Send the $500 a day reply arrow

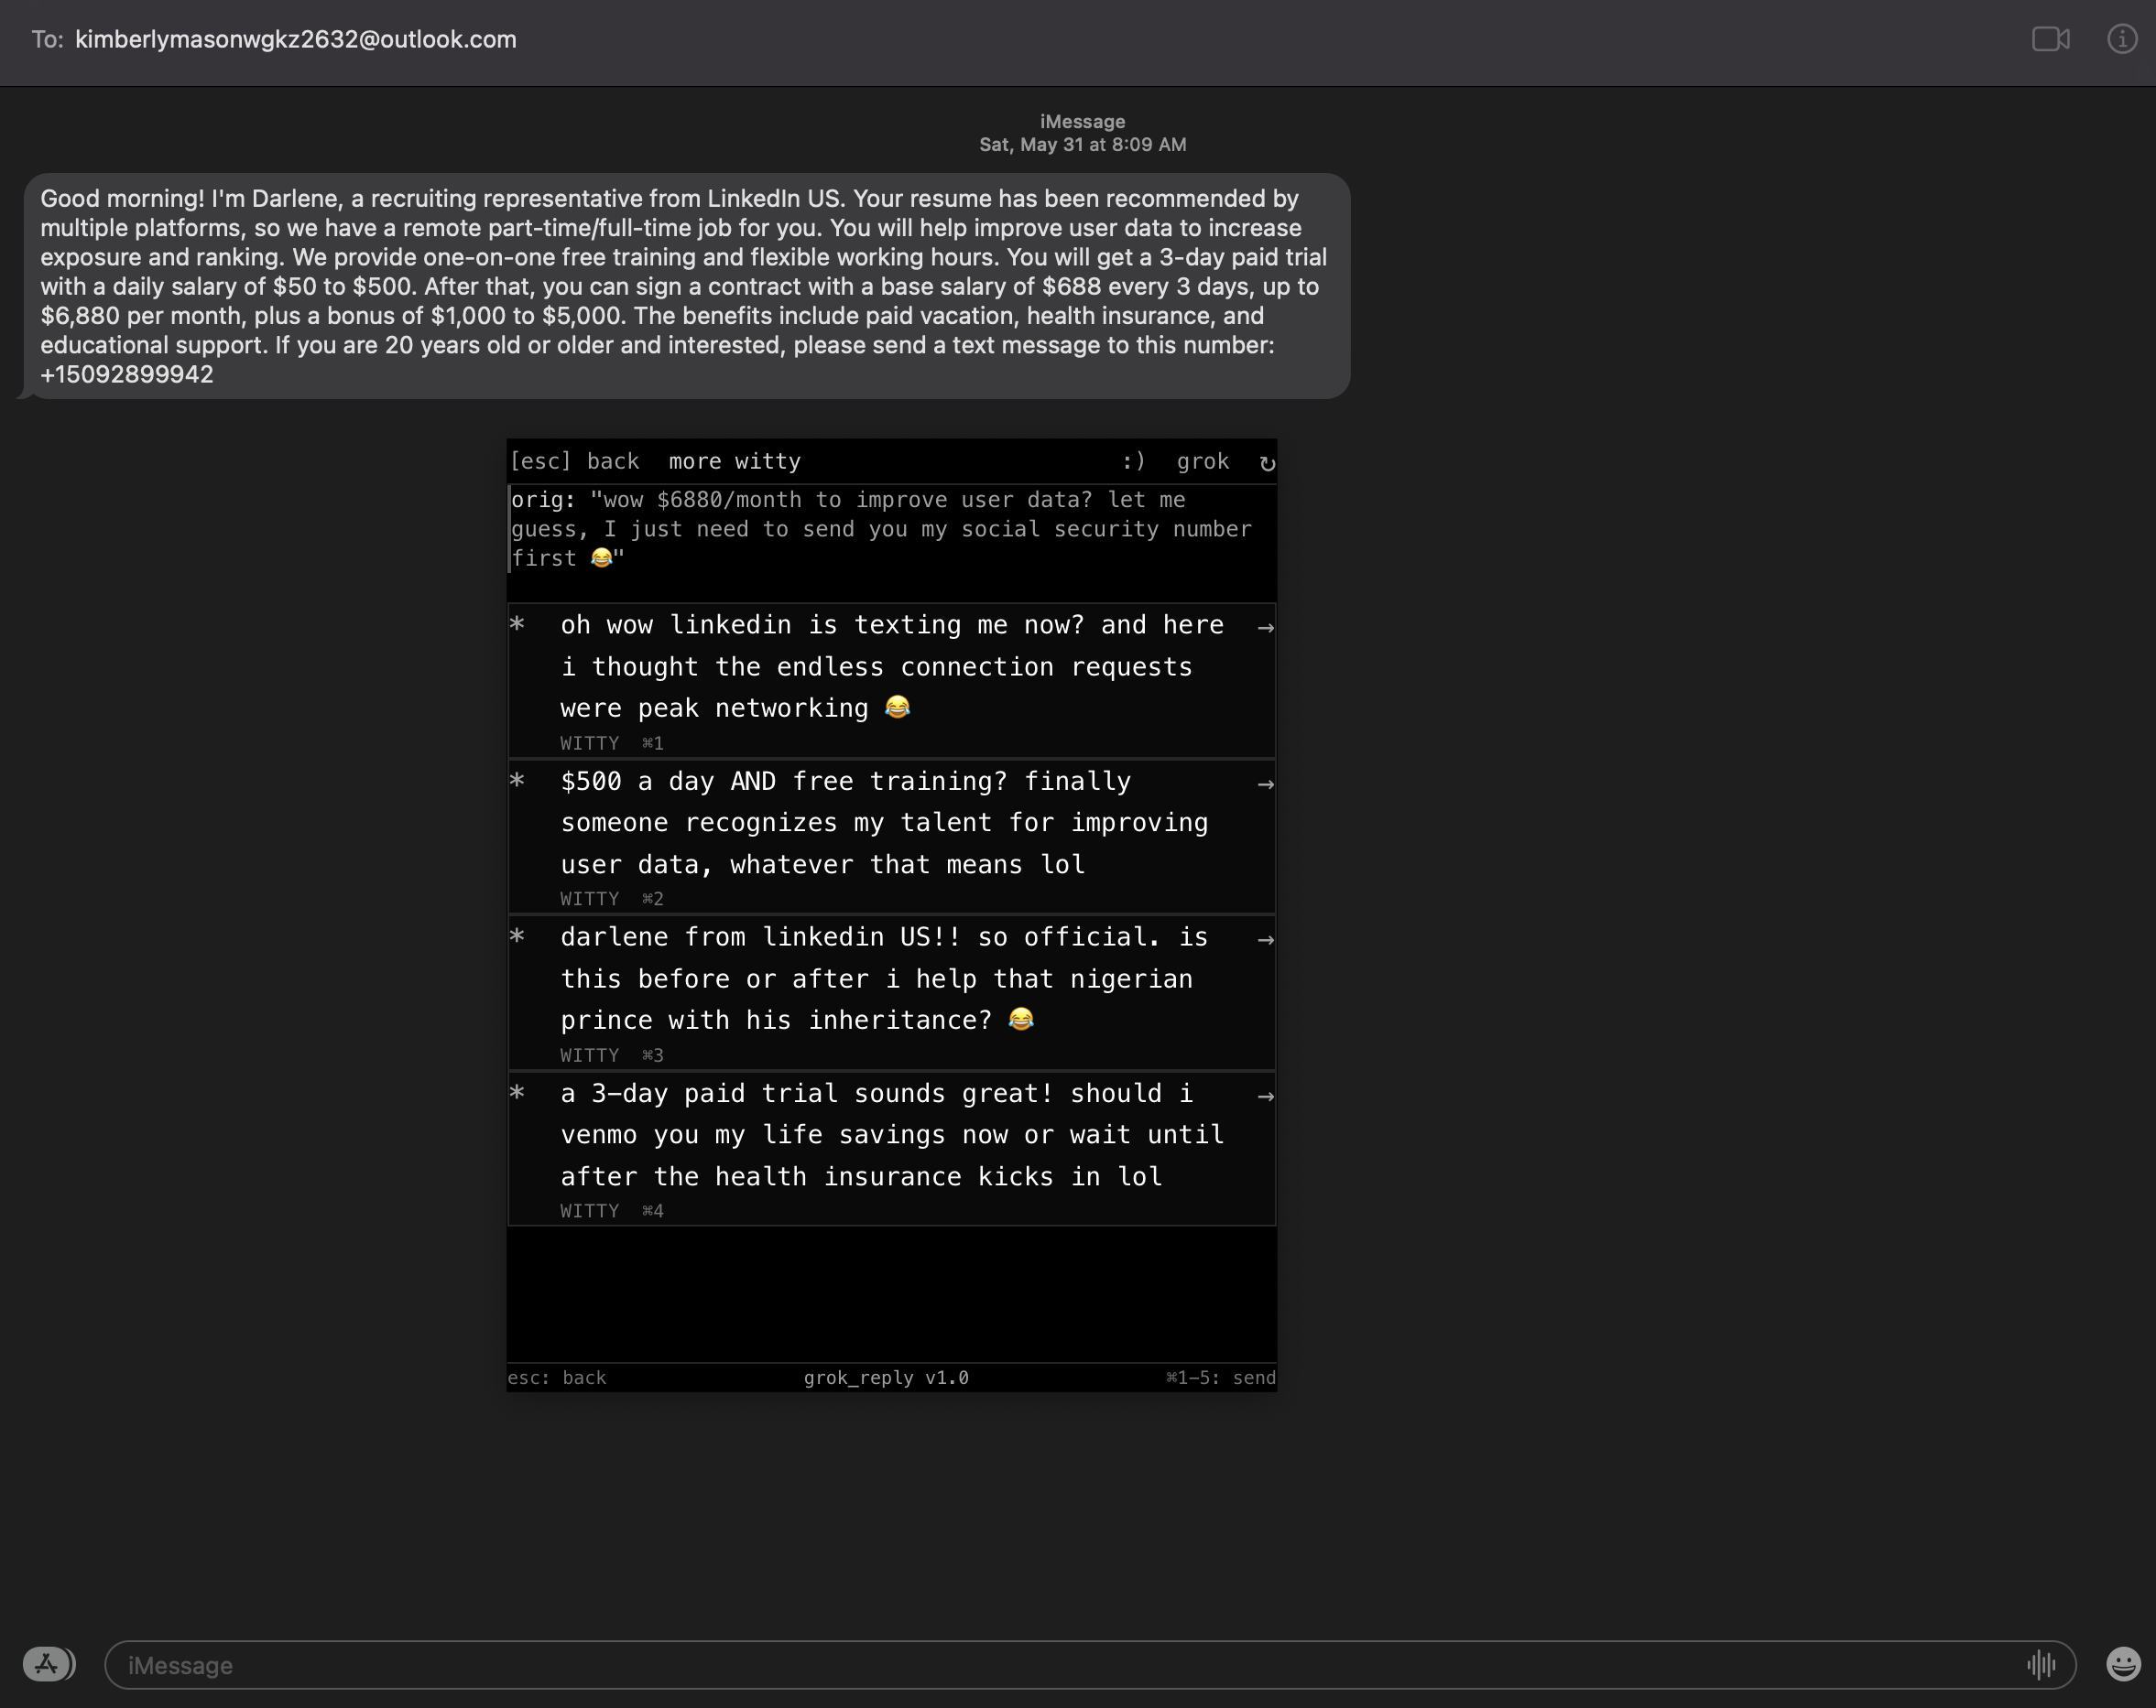click(1265, 784)
